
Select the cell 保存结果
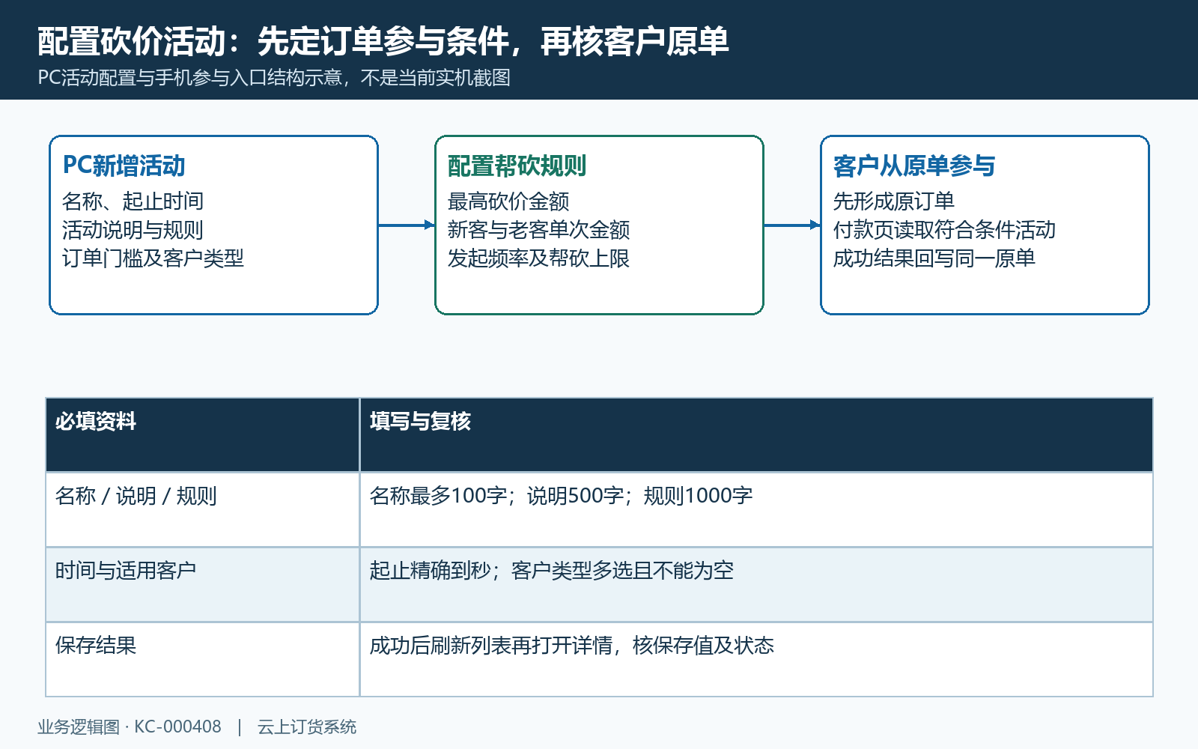(203, 660)
